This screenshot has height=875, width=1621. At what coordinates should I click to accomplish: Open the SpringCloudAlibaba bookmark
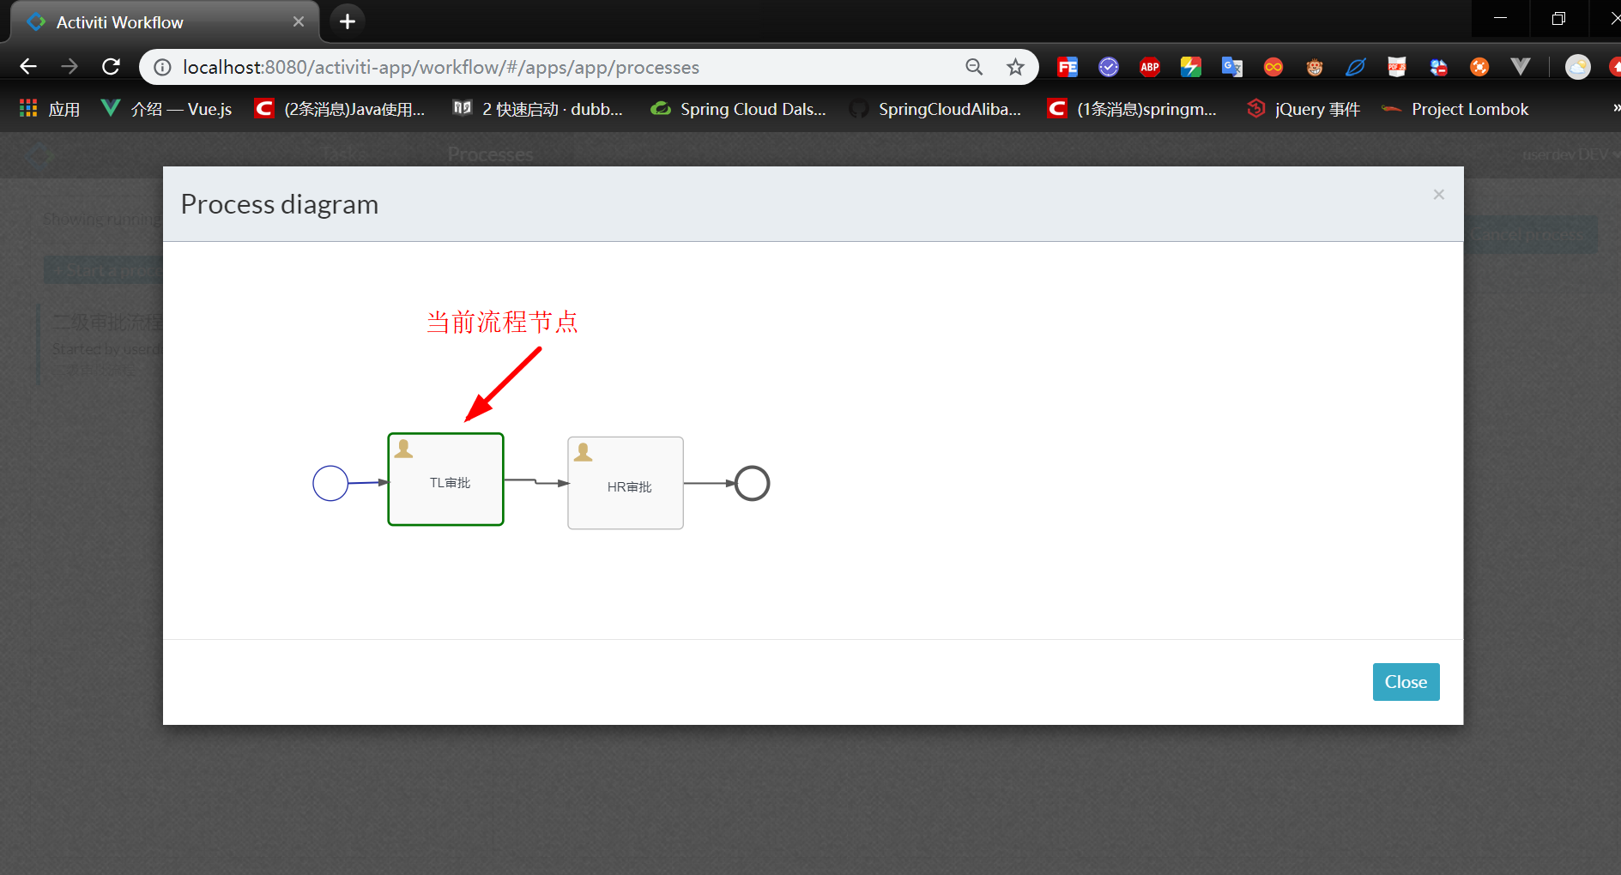click(935, 109)
